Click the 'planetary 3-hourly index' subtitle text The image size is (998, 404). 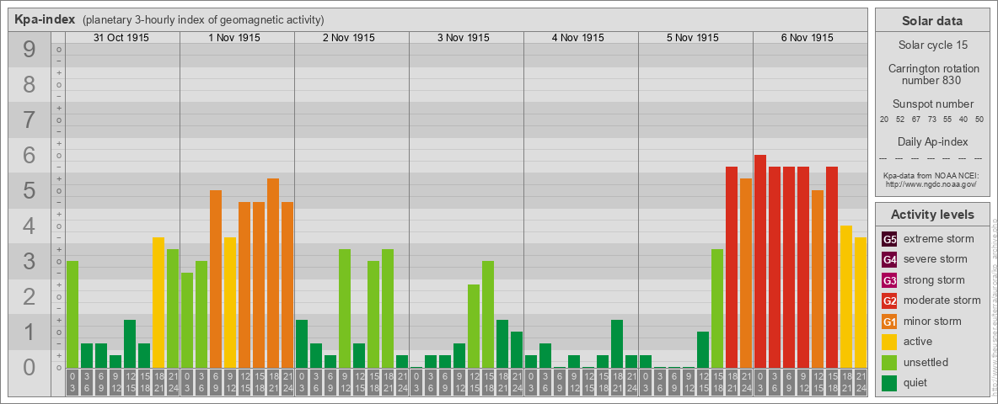click(x=202, y=19)
